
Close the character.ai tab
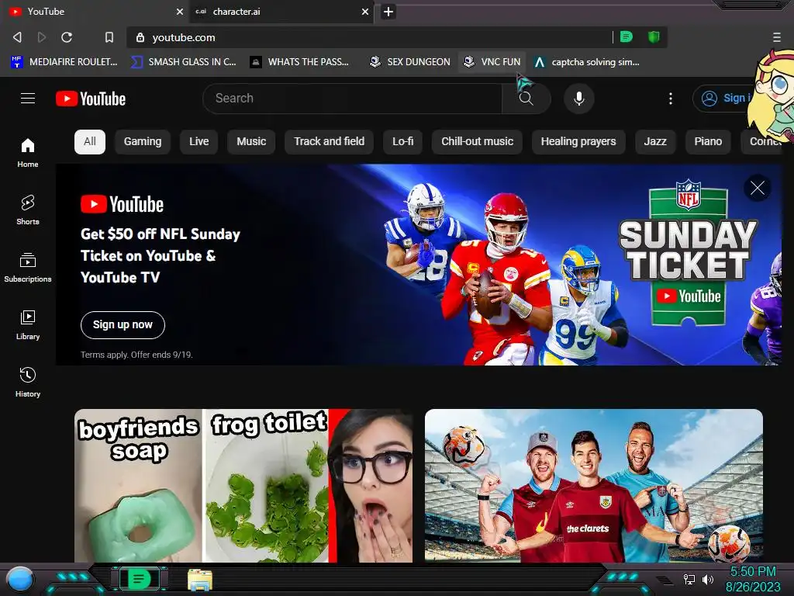point(365,12)
